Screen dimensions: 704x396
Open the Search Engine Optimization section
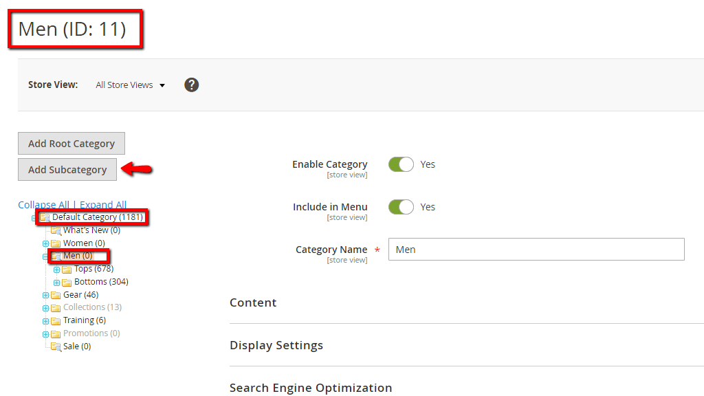pyautogui.click(x=311, y=388)
